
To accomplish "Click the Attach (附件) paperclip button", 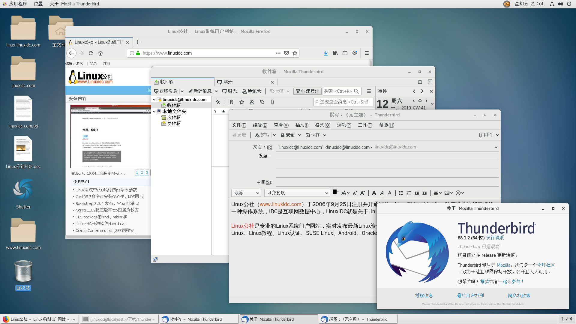I will [x=486, y=135].
